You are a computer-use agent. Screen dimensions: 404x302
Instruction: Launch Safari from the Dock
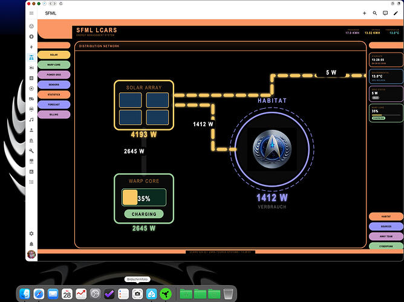tap(39, 294)
